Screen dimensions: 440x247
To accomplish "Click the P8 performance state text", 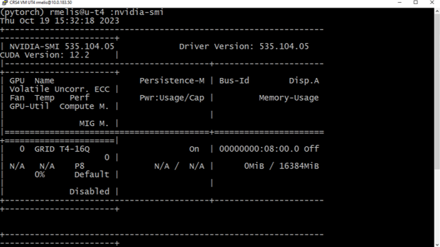I will click(79, 166).
